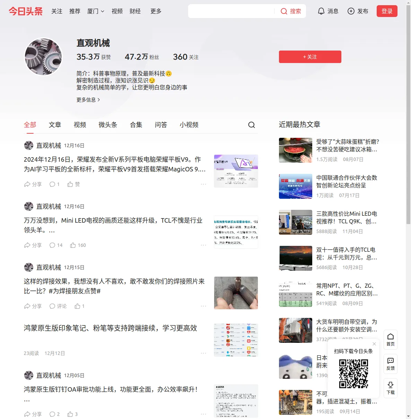Open the 大蒜味蛋糕 hot article
The height and width of the screenshot is (419, 411).
pyautogui.click(x=347, y=145)
